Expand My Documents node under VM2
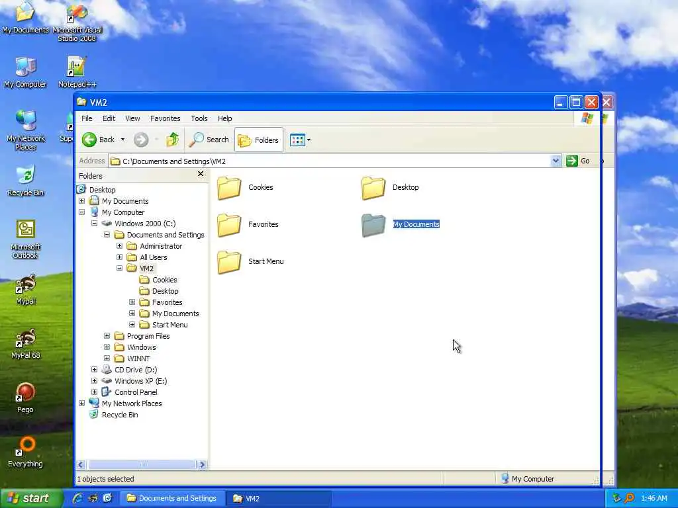 (x=132, y=314)
